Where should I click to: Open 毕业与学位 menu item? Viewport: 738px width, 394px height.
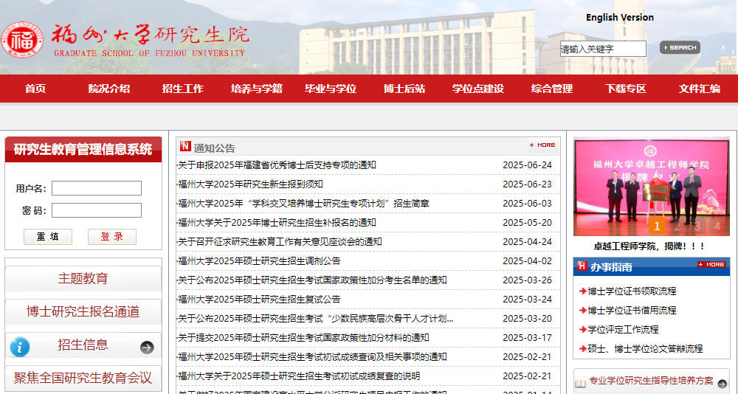(331, 89)
